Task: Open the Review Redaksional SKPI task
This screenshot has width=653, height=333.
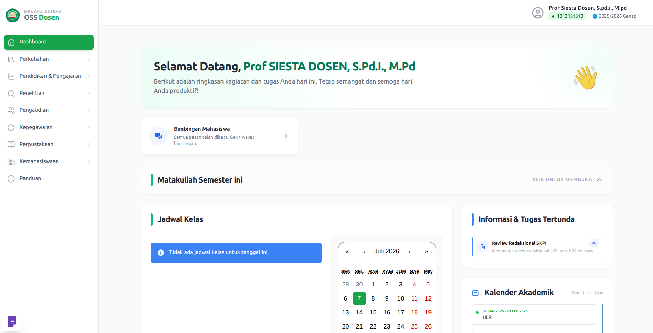Action: click(x=537, y=247)
